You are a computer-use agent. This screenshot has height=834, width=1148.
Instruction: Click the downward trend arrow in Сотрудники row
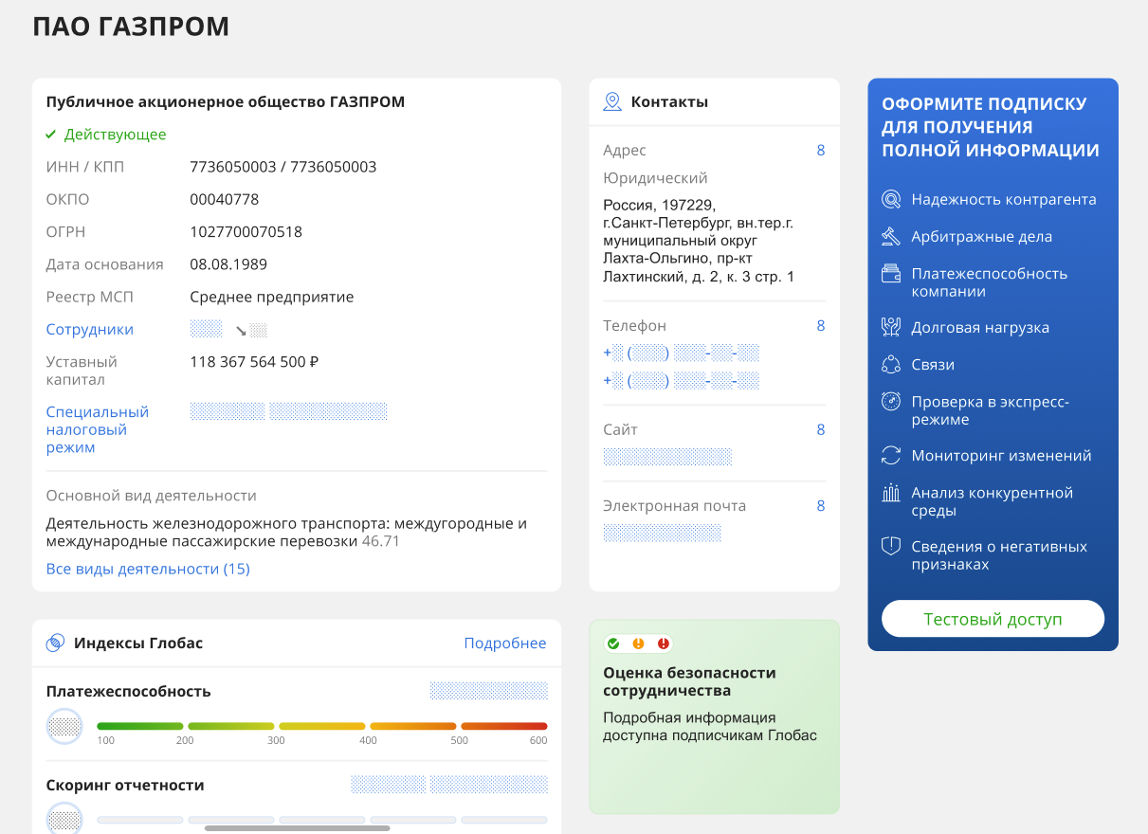point(241,331)
